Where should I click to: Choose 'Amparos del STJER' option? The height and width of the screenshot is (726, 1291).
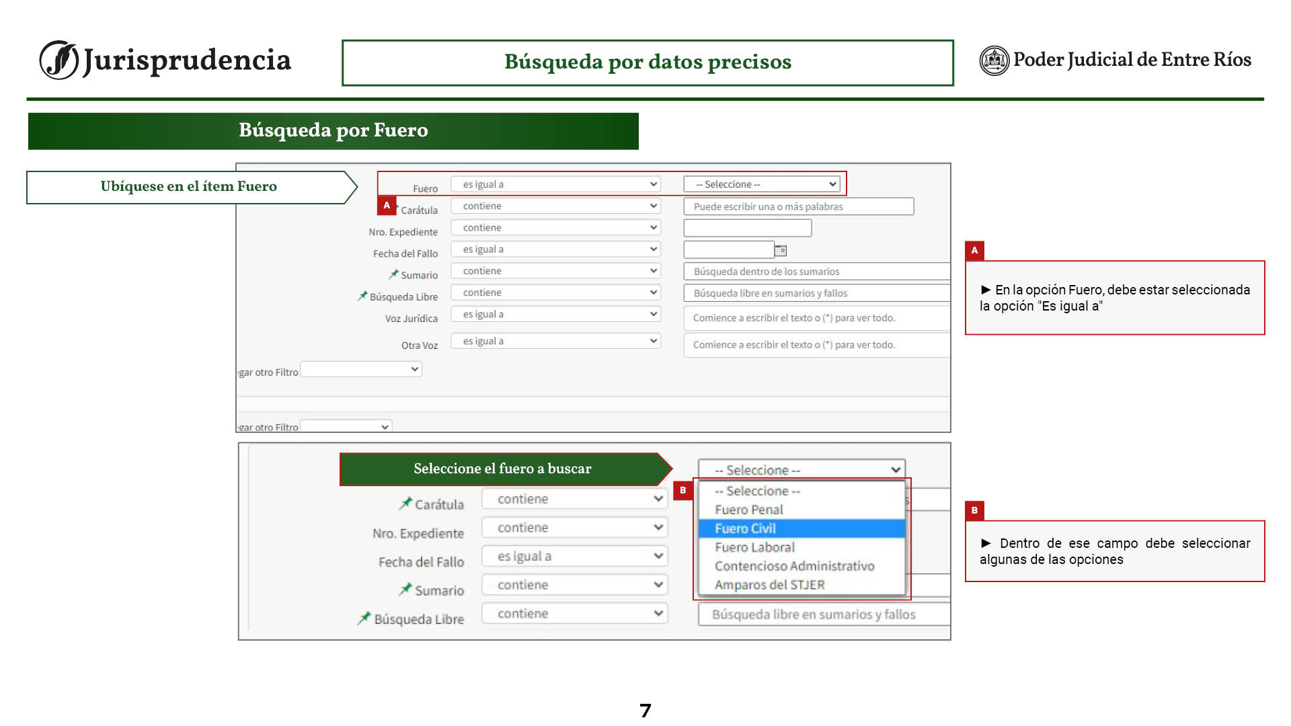[801, 585]
